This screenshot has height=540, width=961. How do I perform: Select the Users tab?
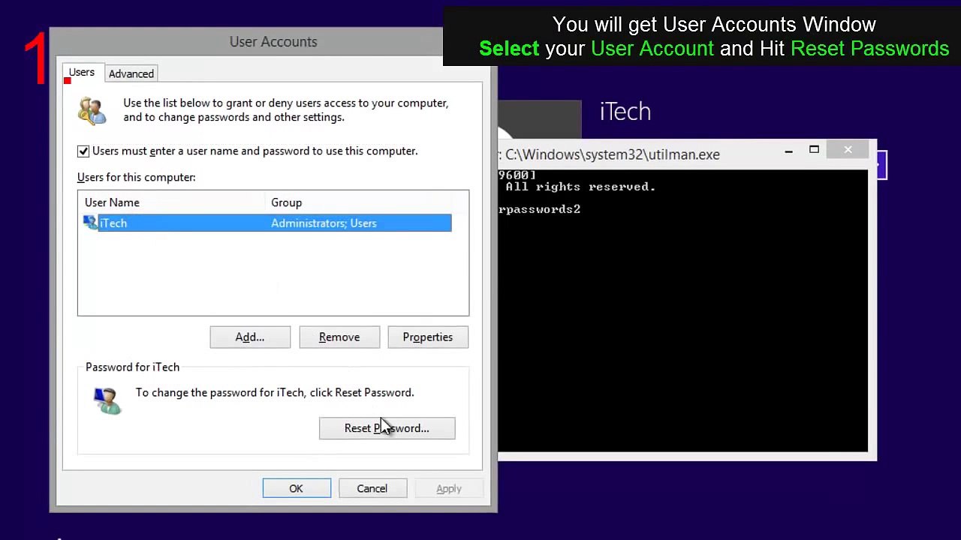click(82, 73)
